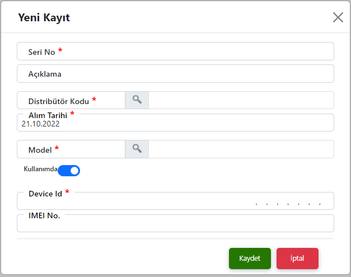Click the IMEI No. field label
The height and width of the screenshot is (277, 351).
[x=44, y=215]
